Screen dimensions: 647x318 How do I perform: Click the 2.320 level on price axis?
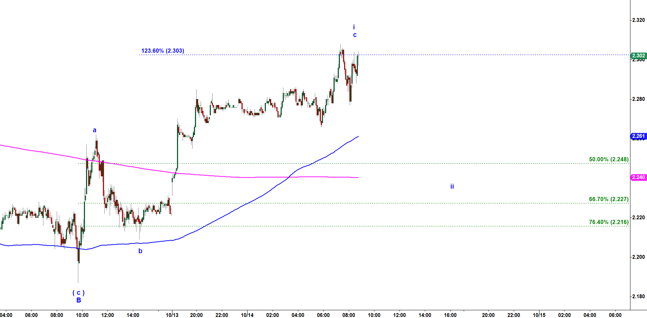639,20
